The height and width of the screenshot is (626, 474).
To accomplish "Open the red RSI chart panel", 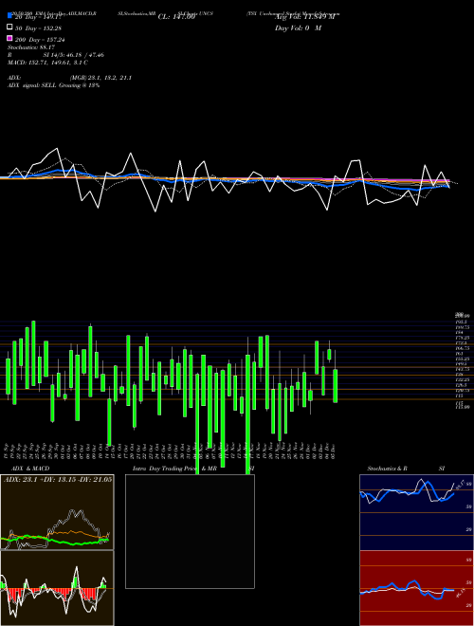I will tap(416, 588).
